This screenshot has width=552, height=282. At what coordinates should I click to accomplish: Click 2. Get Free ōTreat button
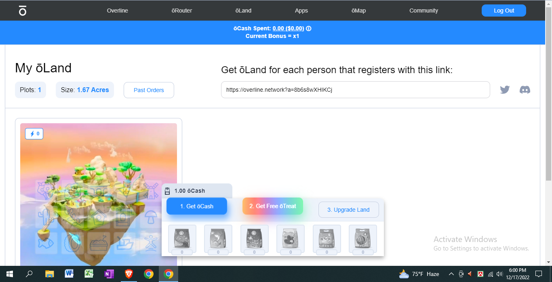[273, 206]
